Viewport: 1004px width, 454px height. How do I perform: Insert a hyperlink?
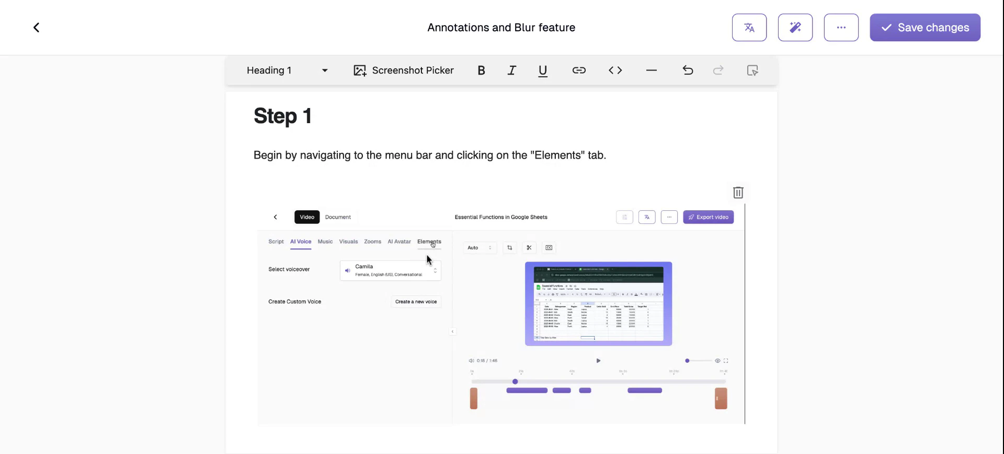click(x=579, y=70)
